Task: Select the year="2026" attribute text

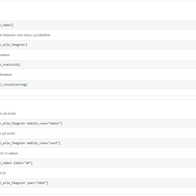Action: pos(37,183)
